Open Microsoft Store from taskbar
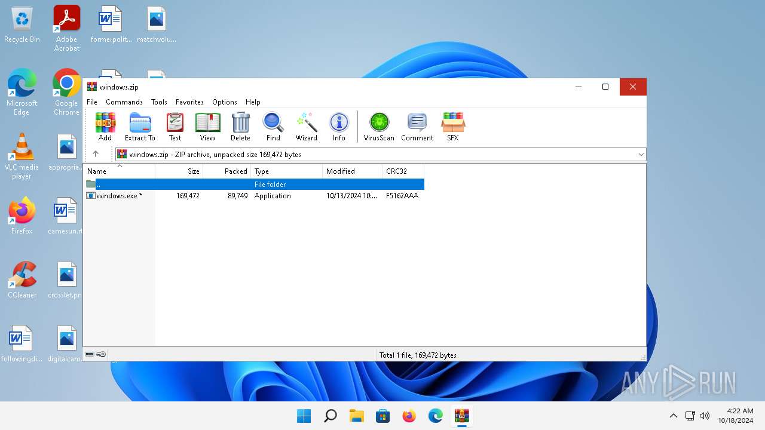Viewport: 765px width, 430px height. click(x=382, y=416)
